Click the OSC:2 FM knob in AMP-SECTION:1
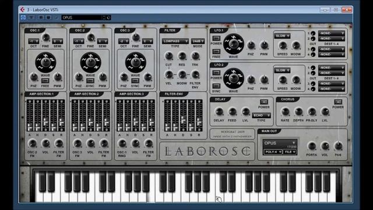Screen dimensions: 373x210 point(32,143)
